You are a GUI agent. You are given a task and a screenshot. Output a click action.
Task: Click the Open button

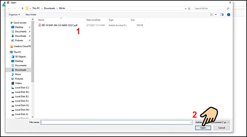click(x=203, y=128)
